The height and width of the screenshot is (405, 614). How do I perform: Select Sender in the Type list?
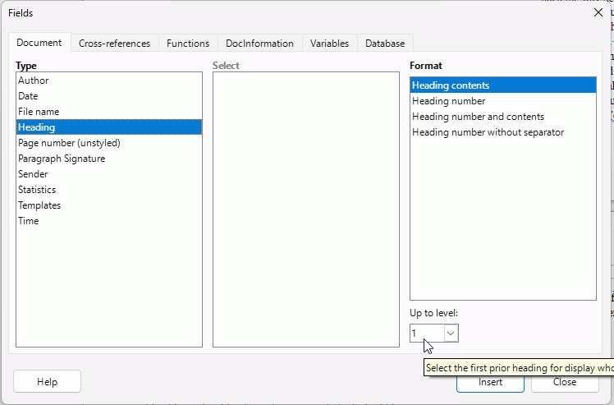coord(33,174)
